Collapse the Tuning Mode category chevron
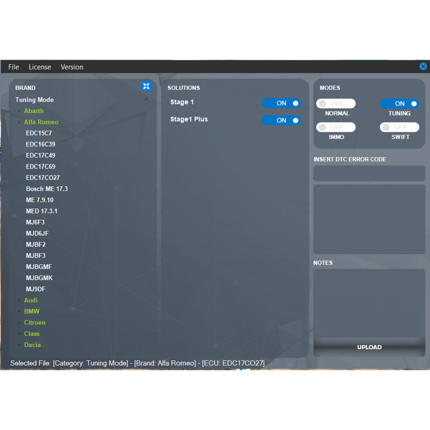The width and height of the screenshot is (430, 430). click(146, 100)
